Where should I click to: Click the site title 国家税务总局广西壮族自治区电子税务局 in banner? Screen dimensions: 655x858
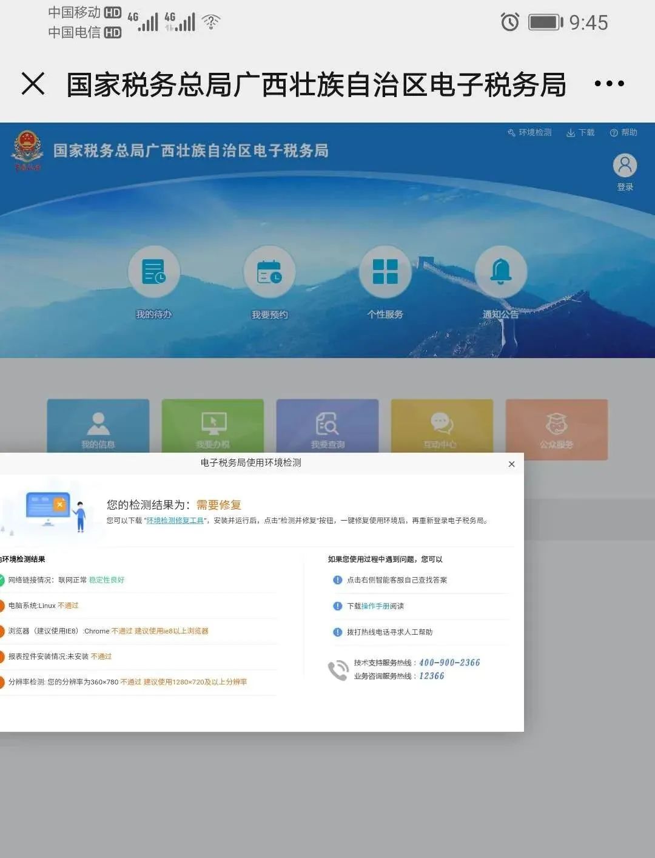(191, 150)
